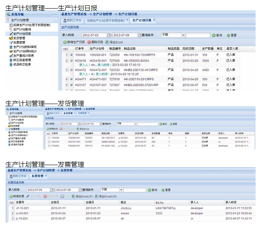263x236 pixels.
Task: Open calendar beside 2012-07-04 in invoice screen
Action: point(52,190)
